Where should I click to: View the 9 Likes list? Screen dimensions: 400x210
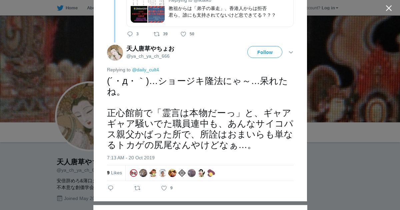click(x=114, y=173)
